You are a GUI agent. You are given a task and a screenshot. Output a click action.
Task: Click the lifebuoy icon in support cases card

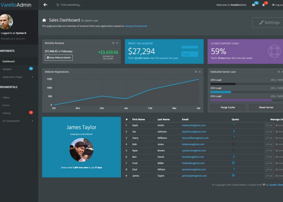click(x=274, y=51)
